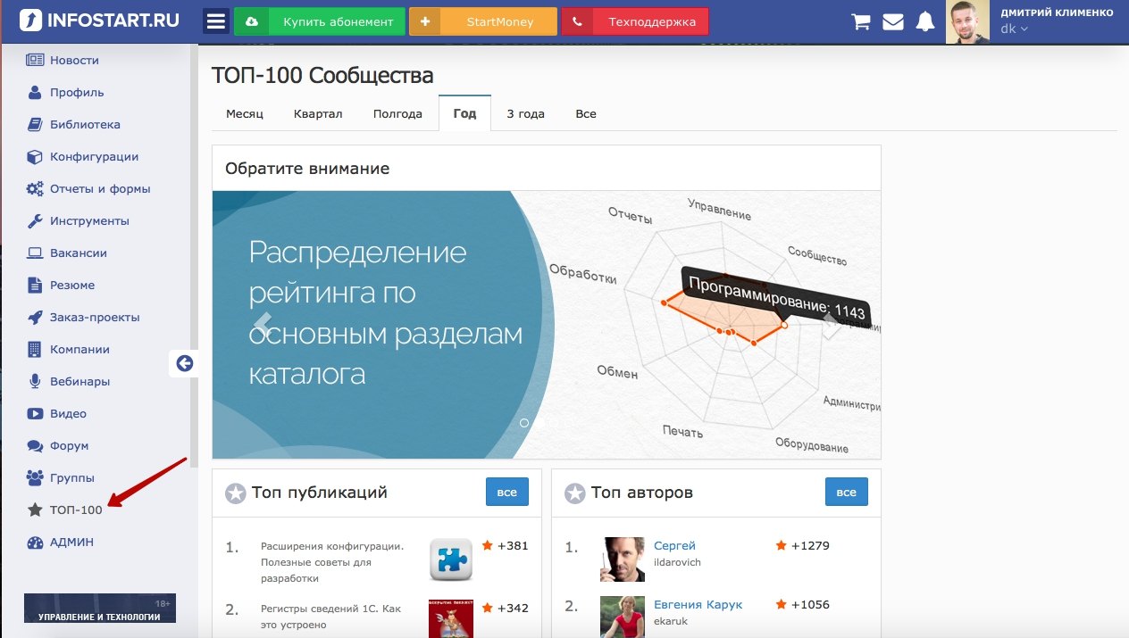Click the Управление и технологии banner
This screenshot has width=1129, height=638.
click(x=99, y=608)
